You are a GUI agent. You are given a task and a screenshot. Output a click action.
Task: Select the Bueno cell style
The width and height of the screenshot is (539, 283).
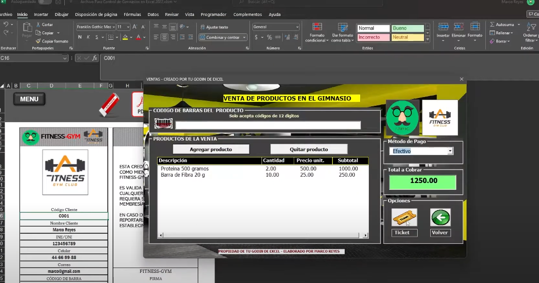(x=408, y=28)
